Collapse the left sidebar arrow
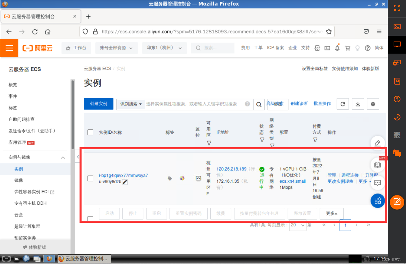The width and height of the screenshot is (406, 264). coord(78,157)
